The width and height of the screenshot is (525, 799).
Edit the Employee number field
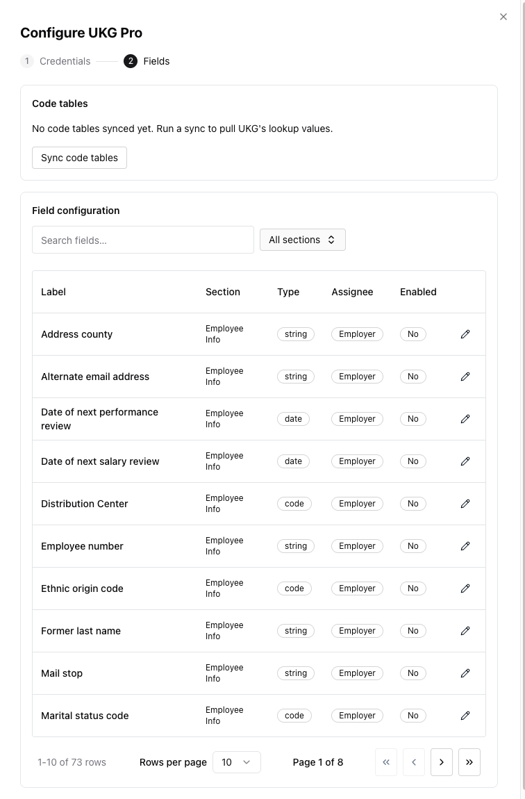[x=465, y=545]
